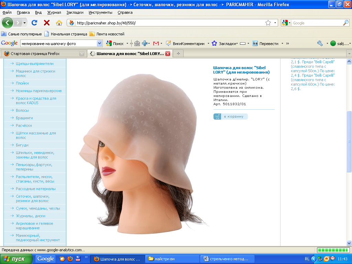Click the building icon on Google toolbar
Viewport: 352px width, 264px height.
click(137, 44)
